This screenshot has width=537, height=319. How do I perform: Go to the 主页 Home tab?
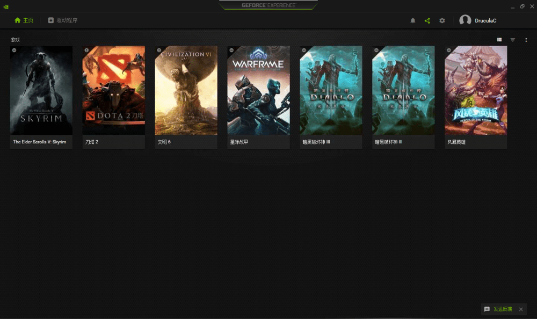[24, 20]
